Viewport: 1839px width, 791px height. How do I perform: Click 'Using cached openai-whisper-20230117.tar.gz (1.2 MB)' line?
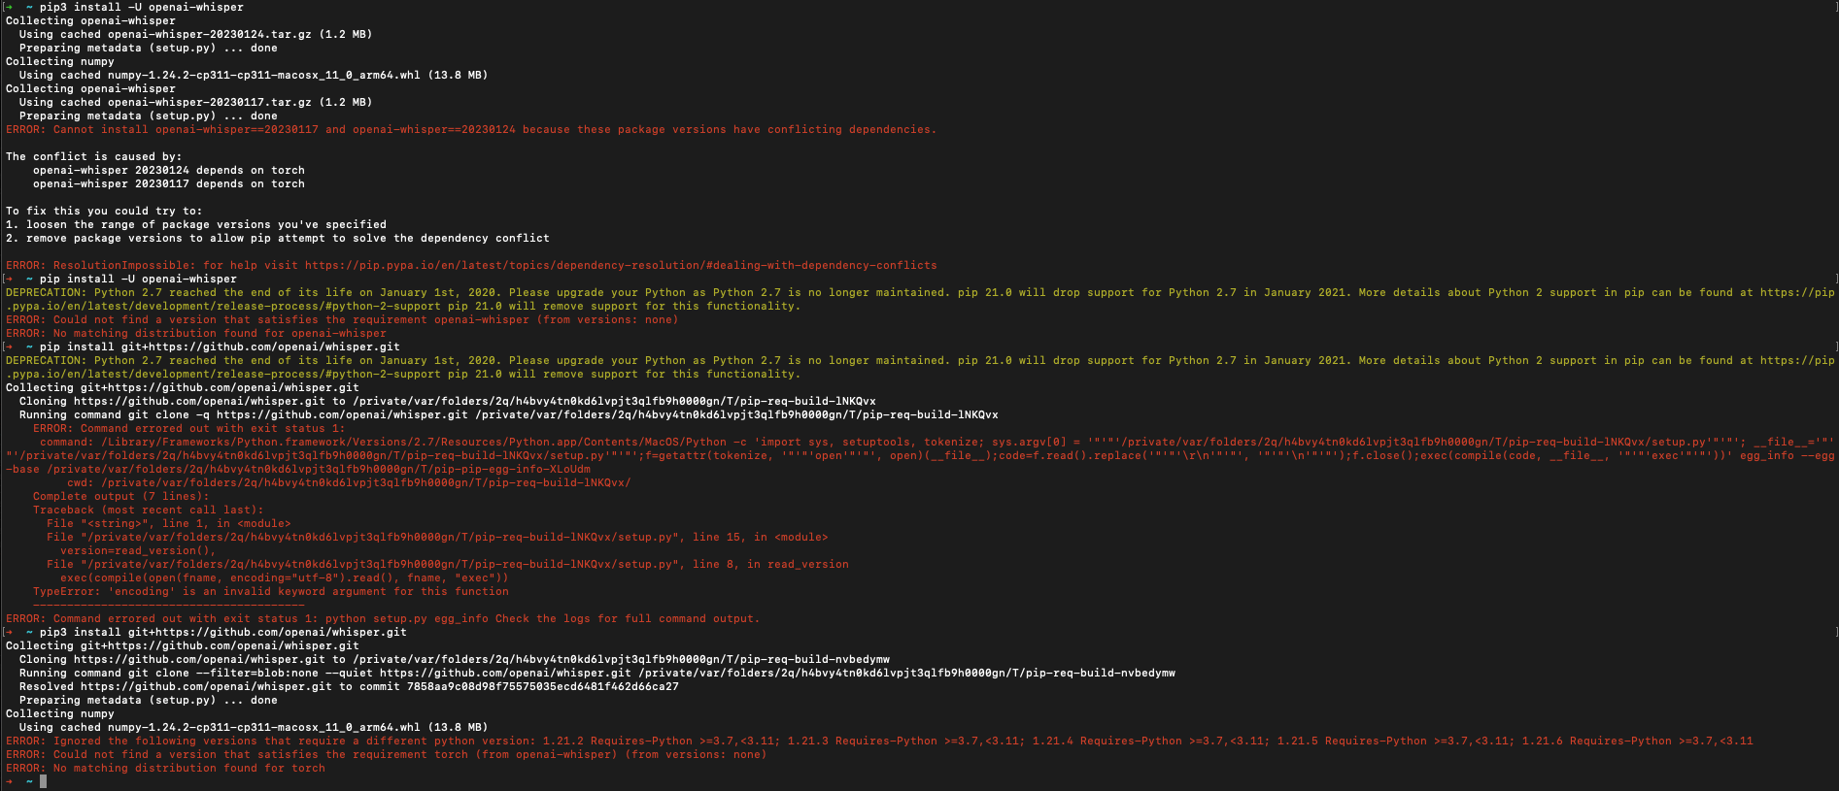195,102
